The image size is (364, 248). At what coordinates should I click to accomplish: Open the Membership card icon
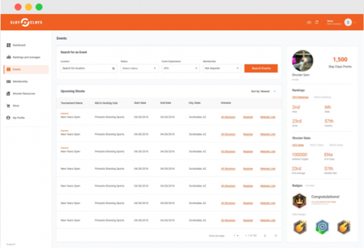pos(9,82)
